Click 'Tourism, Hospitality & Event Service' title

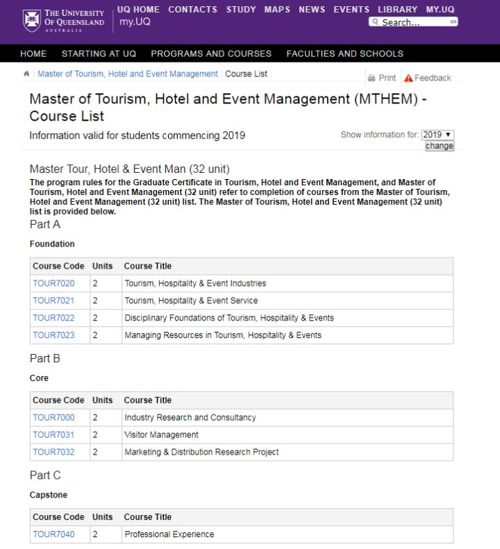point(191,301)
